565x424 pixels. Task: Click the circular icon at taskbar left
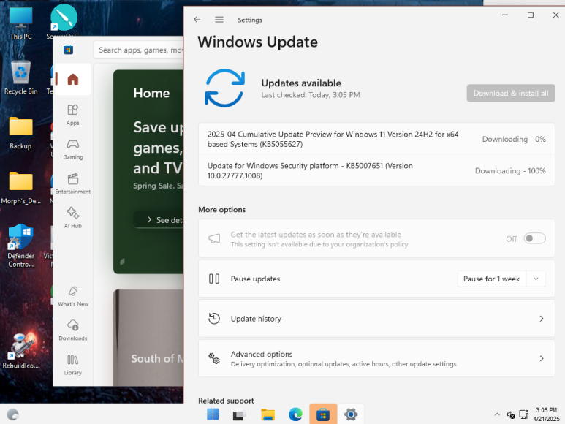tap(12, 414)
